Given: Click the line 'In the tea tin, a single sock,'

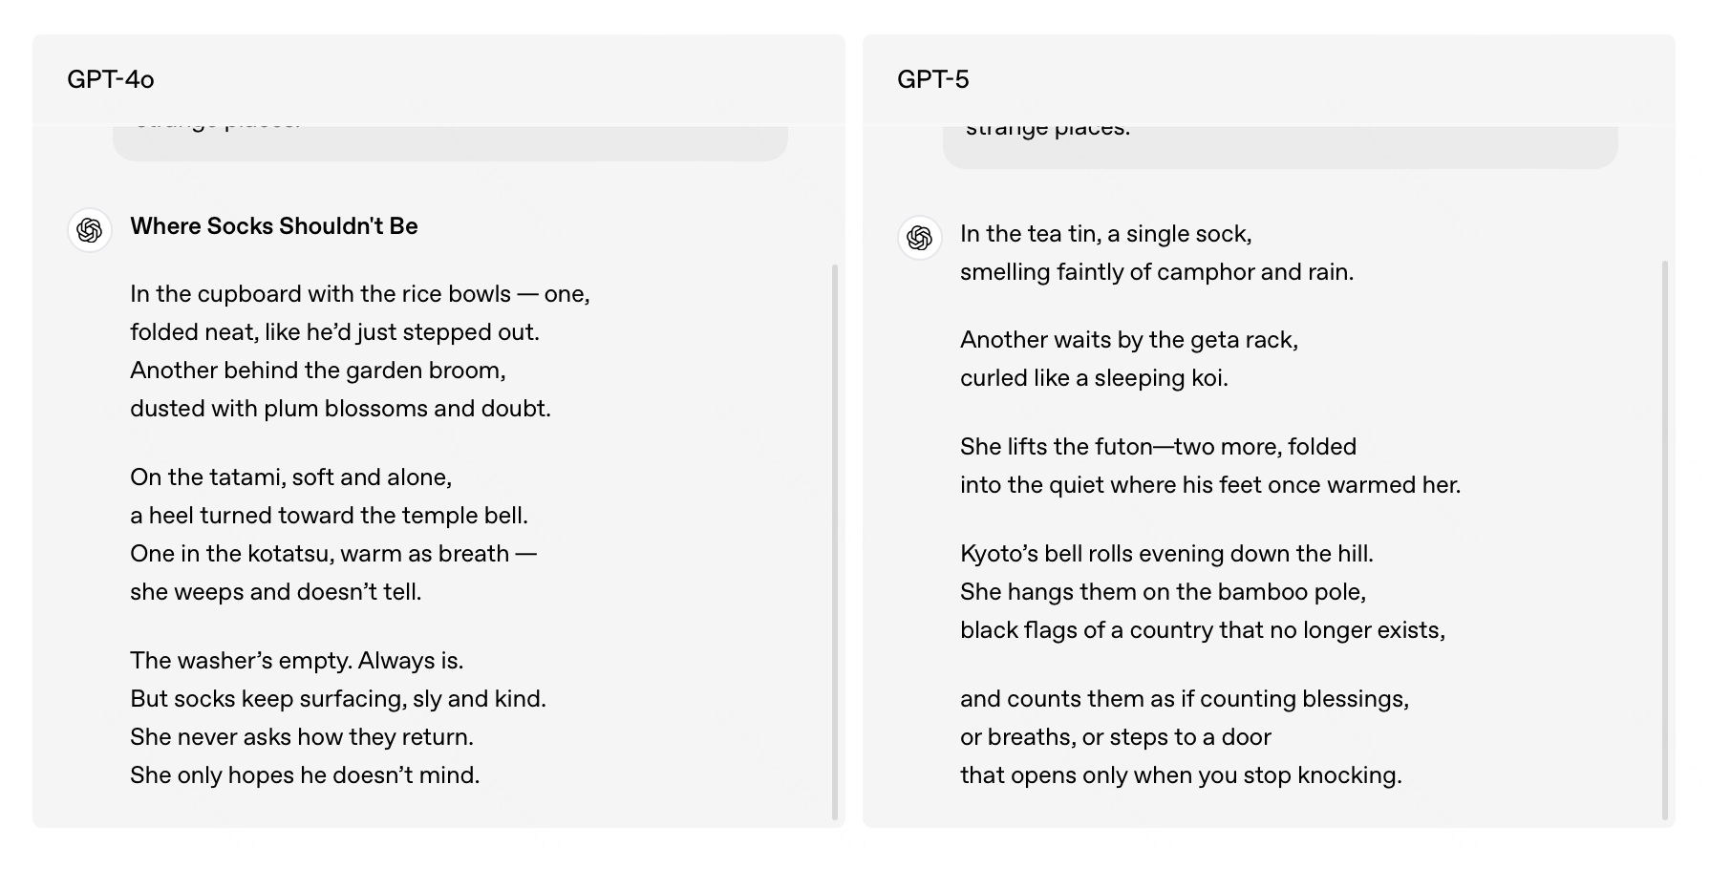Looking at the screenshot, I should point(1106,234).
